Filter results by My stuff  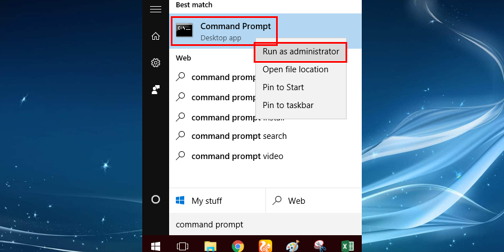[x=217, y=201]
